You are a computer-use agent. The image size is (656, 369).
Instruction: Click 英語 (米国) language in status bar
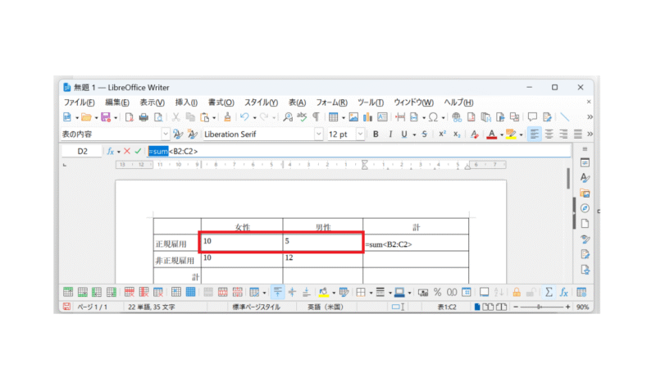pyautogui.click(x=325, y=307)
